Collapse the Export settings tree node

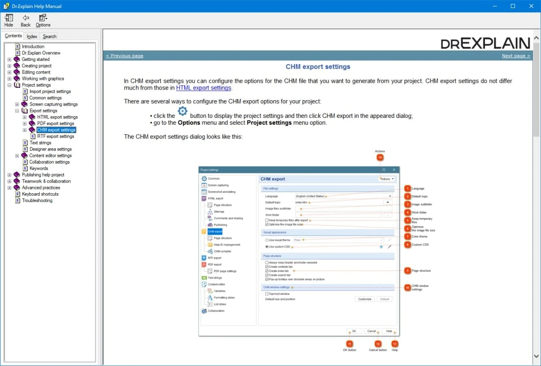pyautogui.click(x=17, y=111)
